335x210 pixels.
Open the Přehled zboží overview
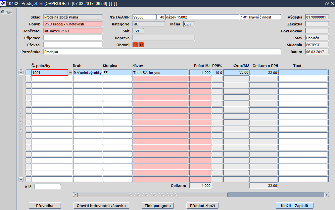[x=202, y=206]
